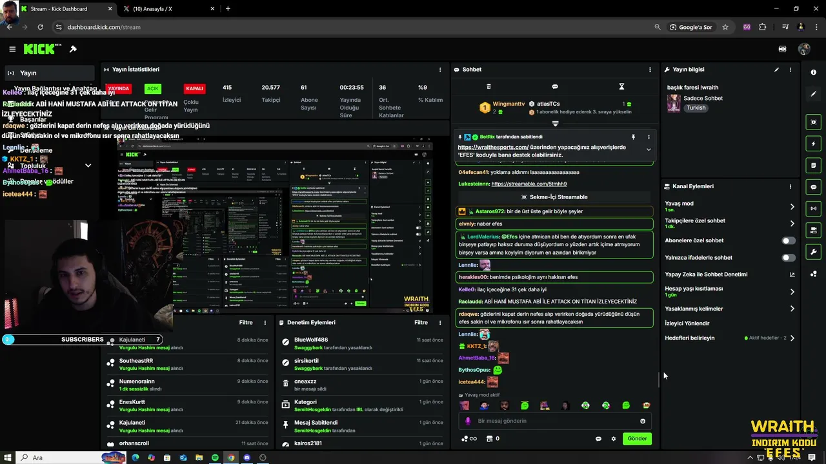Toggle the document widget in right sidebar
Viewport: 826px width, 464px height.
coord(813,166)
